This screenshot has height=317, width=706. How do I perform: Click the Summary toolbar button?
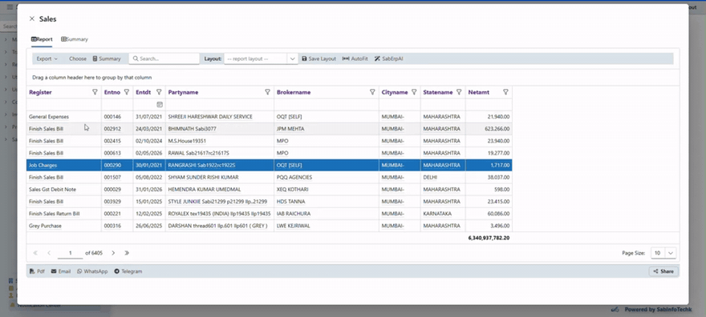[107, 58]
